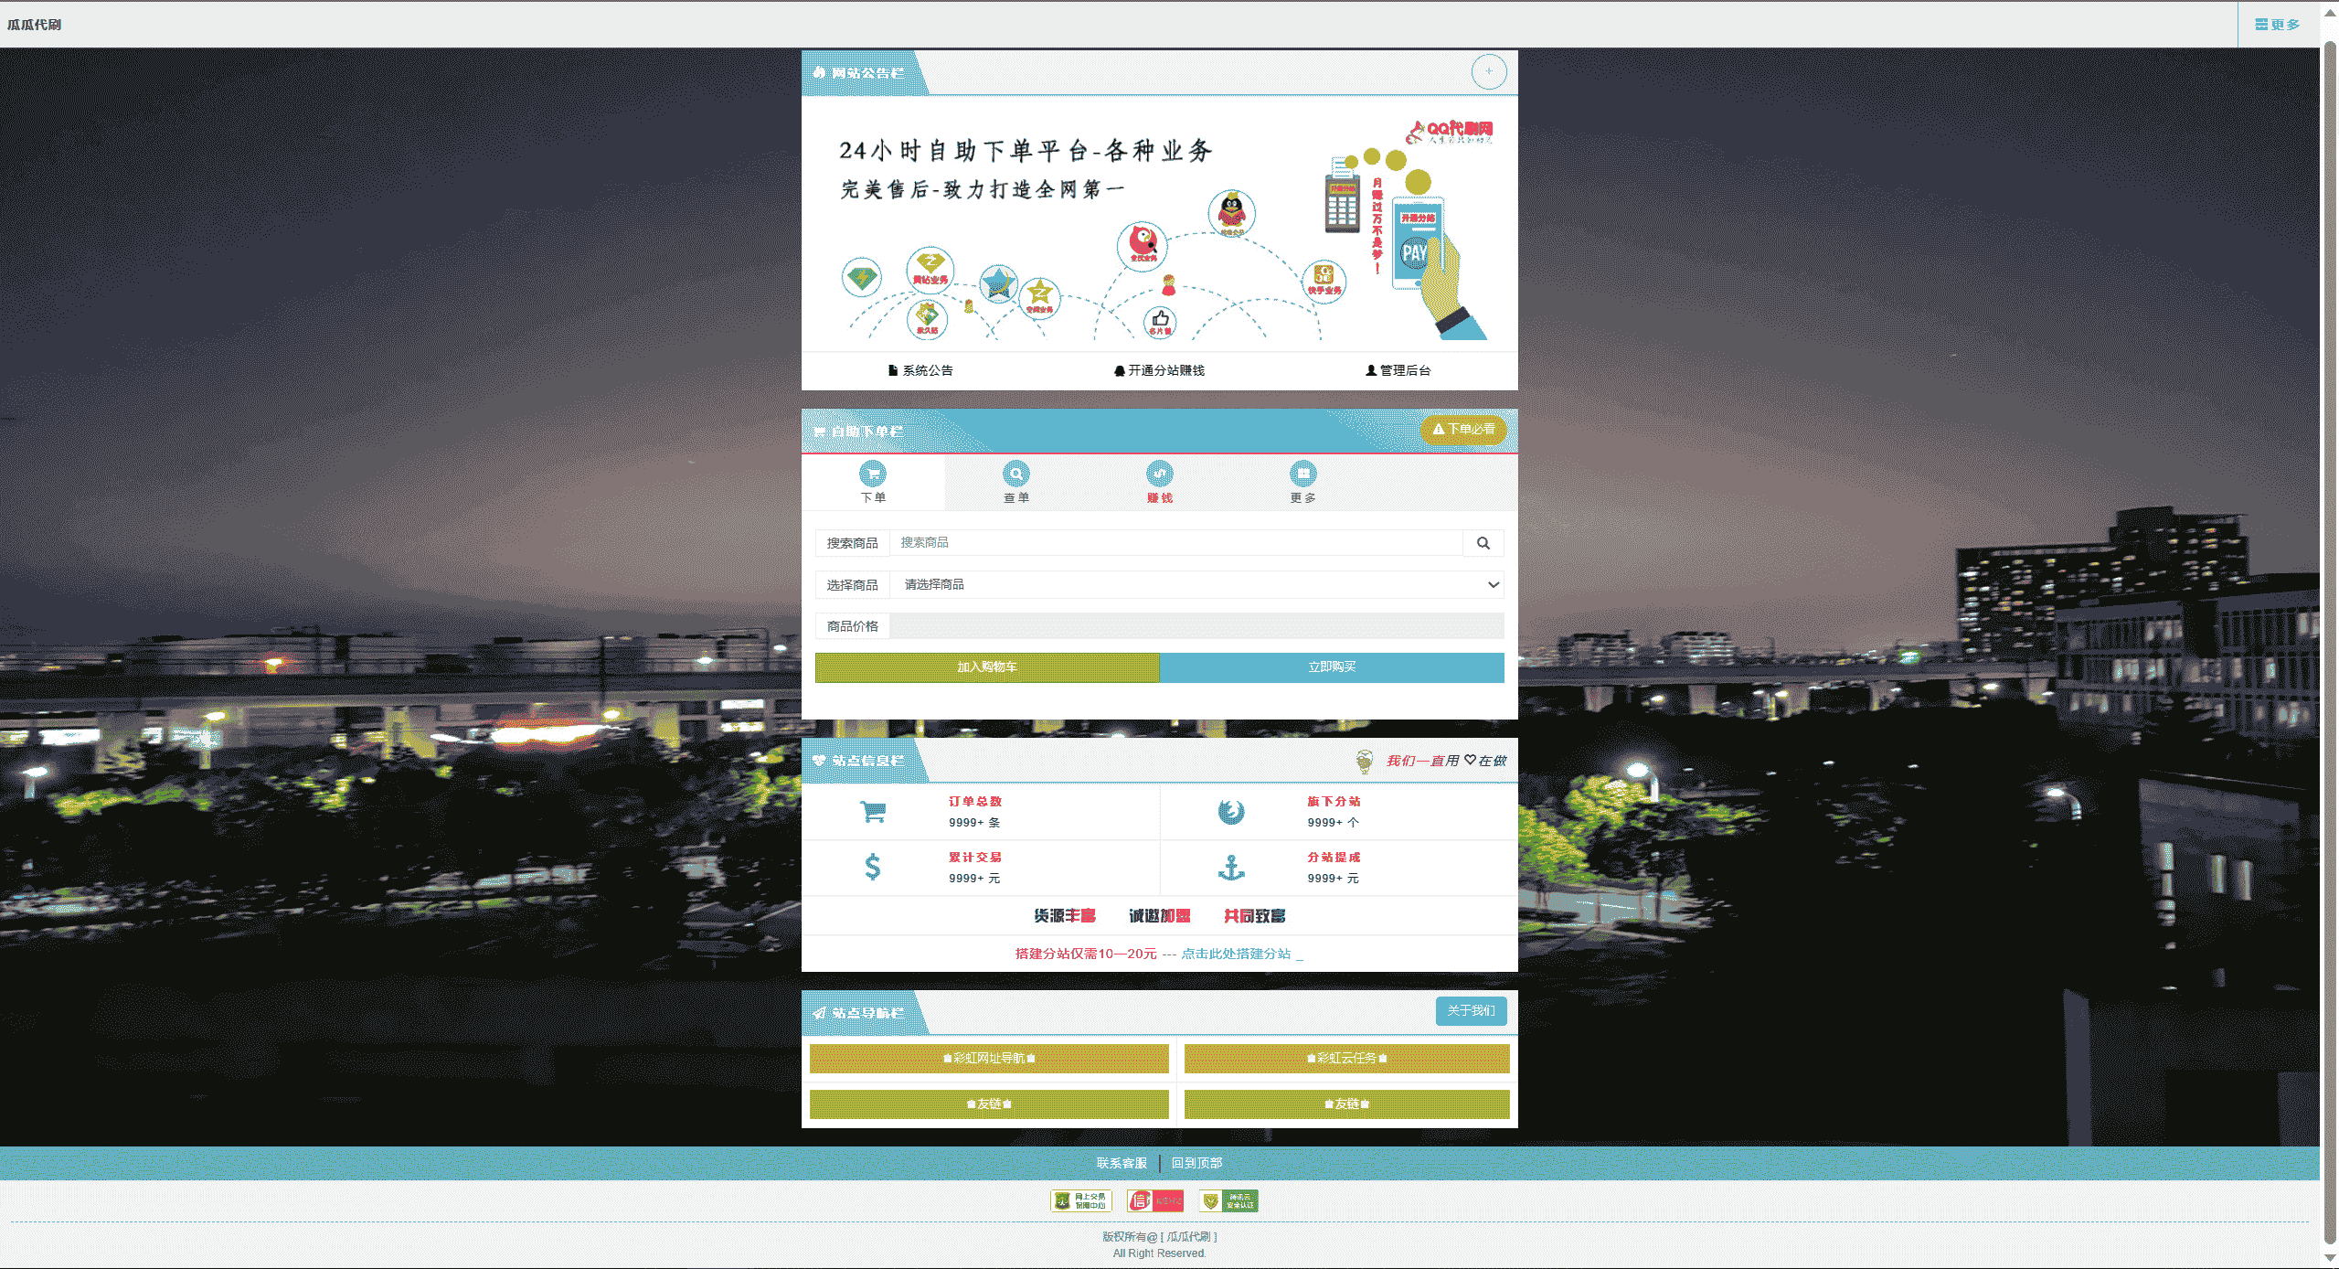Viewport: 2339px width, 1269px height.
Task: Click the green security certification badge
Action: coord(1228,1200)
